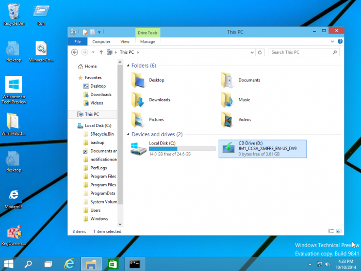The width and height of the screenshot is (361, 271).
Task: Collapse the Devices and drives group
Action: tap(127, 134)
